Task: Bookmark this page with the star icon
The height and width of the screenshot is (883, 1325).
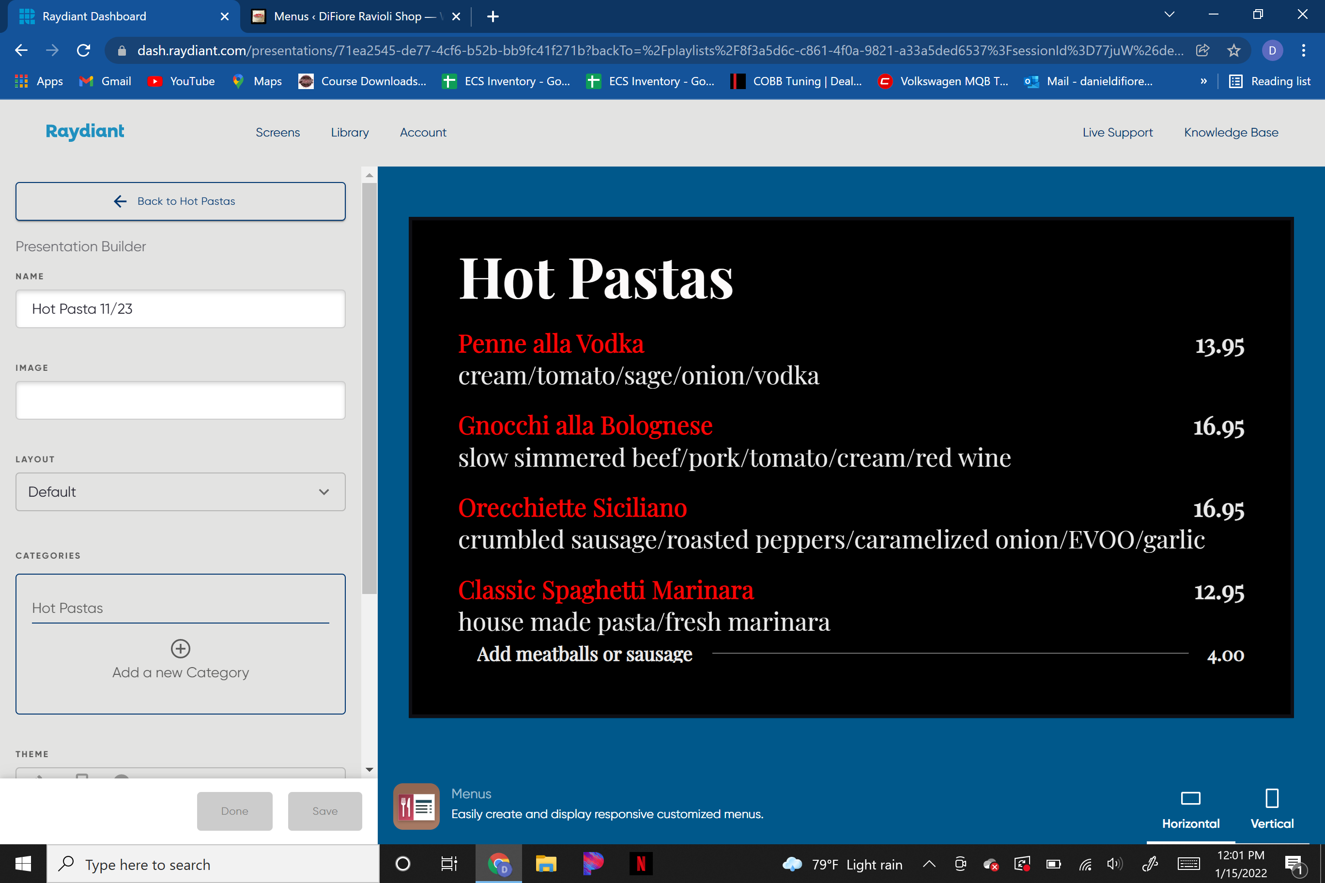Action: (x=1234, y=51)
